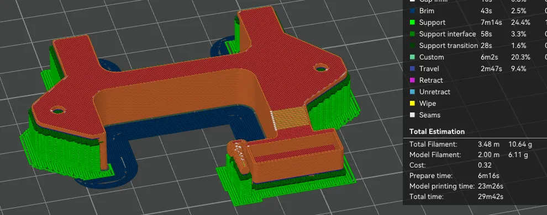
Task: Toggle Brim visibility in the legend
Action: click(427, 11)
